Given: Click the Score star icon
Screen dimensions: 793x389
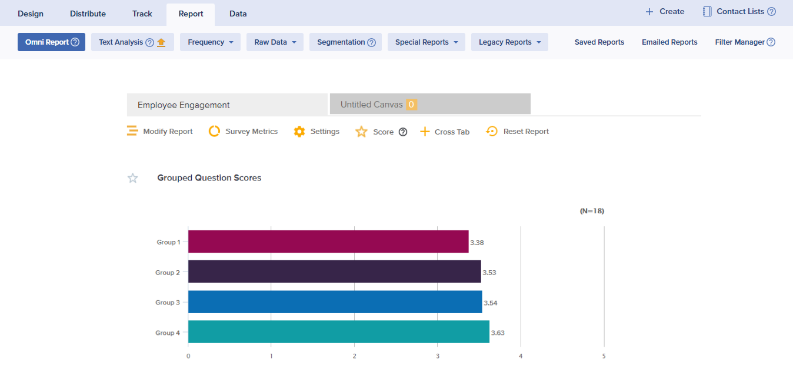Looking at the screenshot, I should (361, 132).
